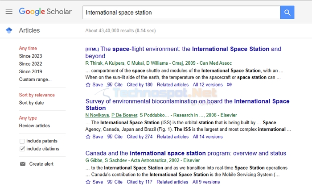Filter by Review articles
This screenshot has width=312, height=192.
pyautogui.click(x=34, y=125)
